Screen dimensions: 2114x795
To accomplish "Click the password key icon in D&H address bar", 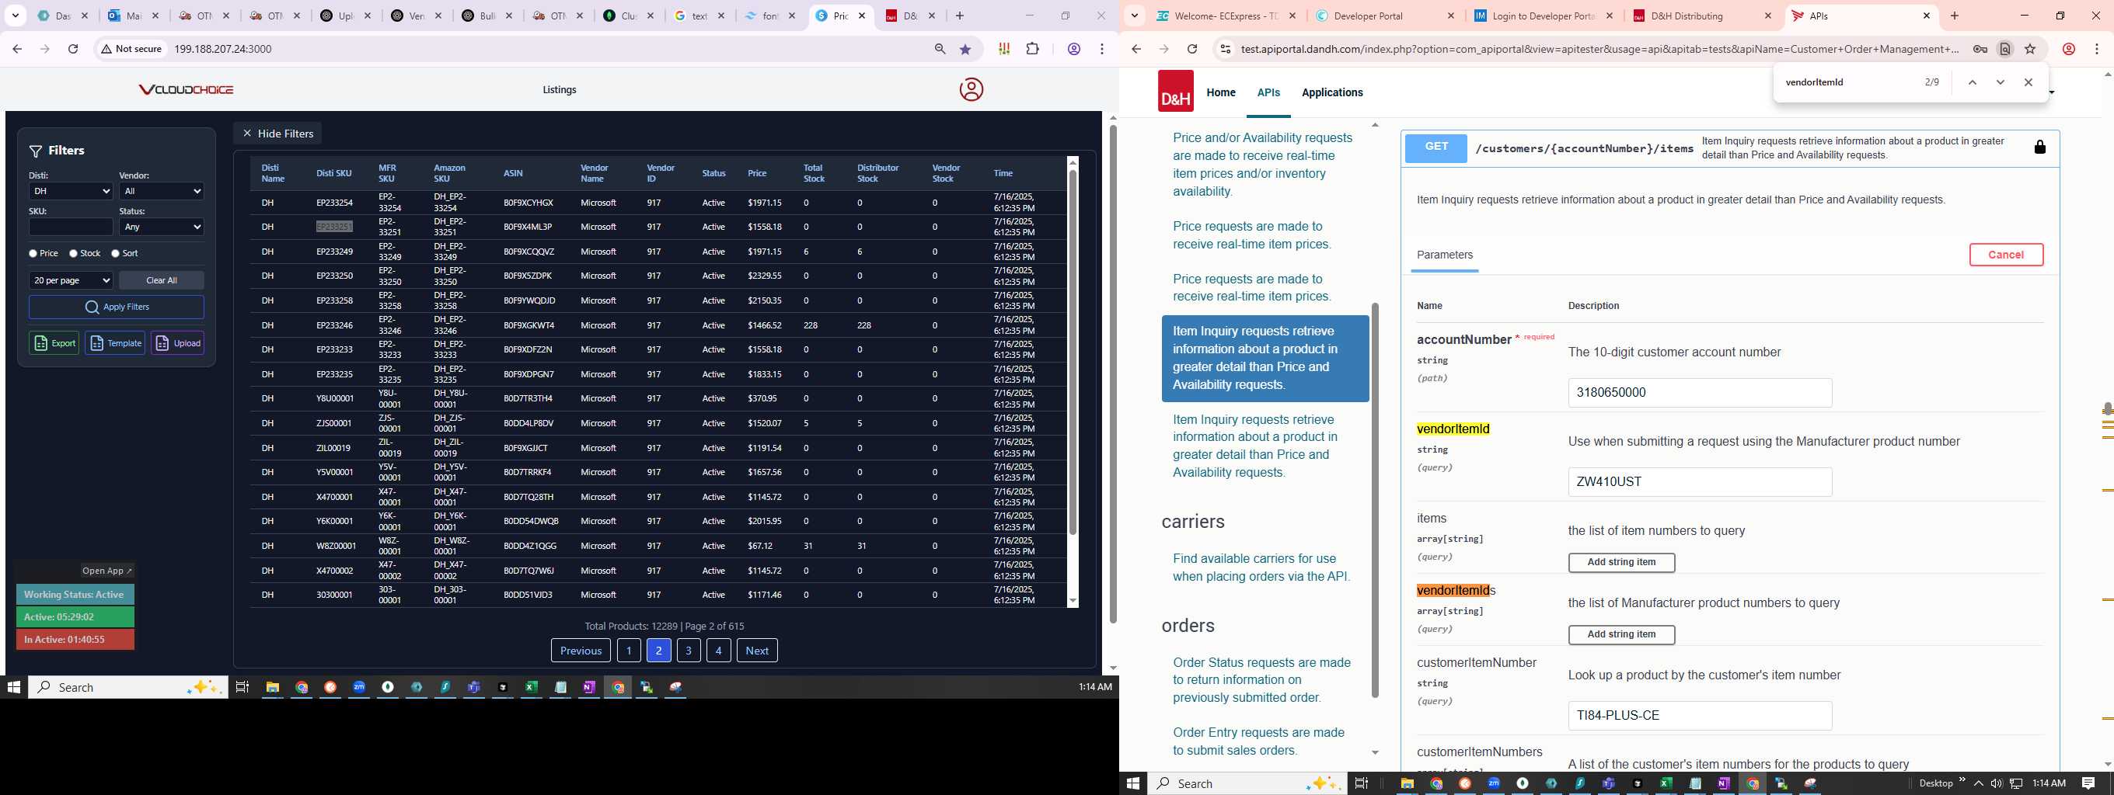I will click(x=1980, y=49).
